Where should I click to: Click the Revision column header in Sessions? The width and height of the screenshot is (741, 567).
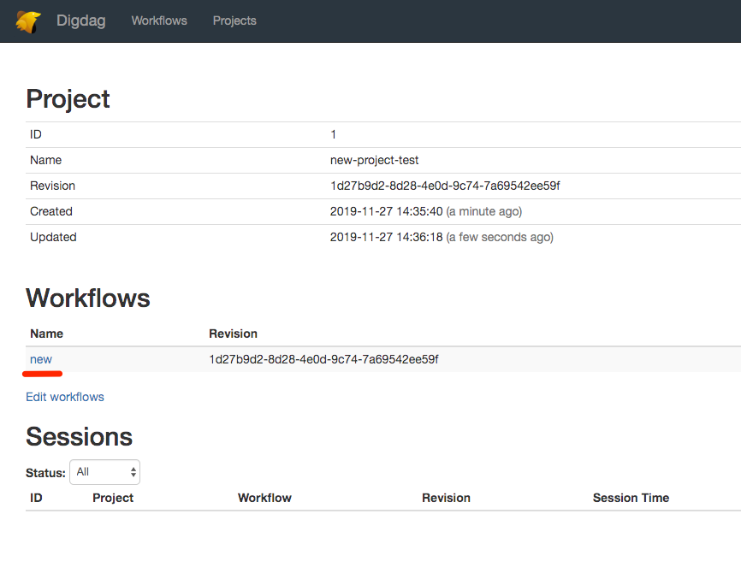click(x=446, y=498)
